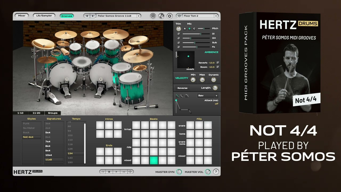Open the Groups tab
Image resolution: width=341 pixels, height=192 pixels.
coord(53,113)
